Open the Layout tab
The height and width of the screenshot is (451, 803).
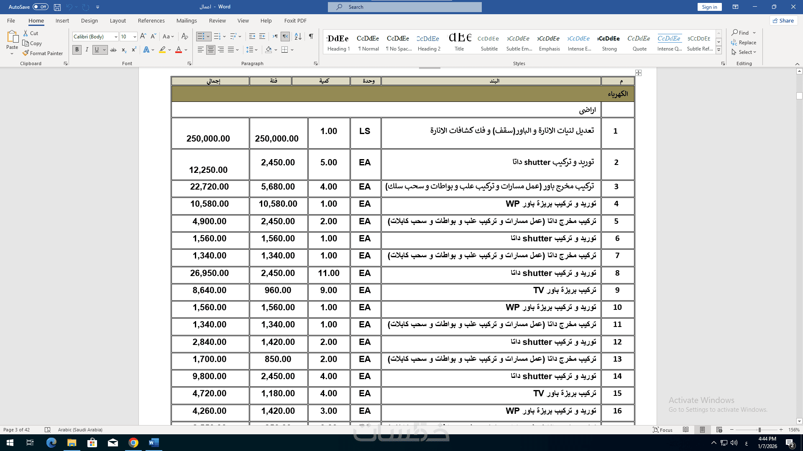[x=118, y=21]
